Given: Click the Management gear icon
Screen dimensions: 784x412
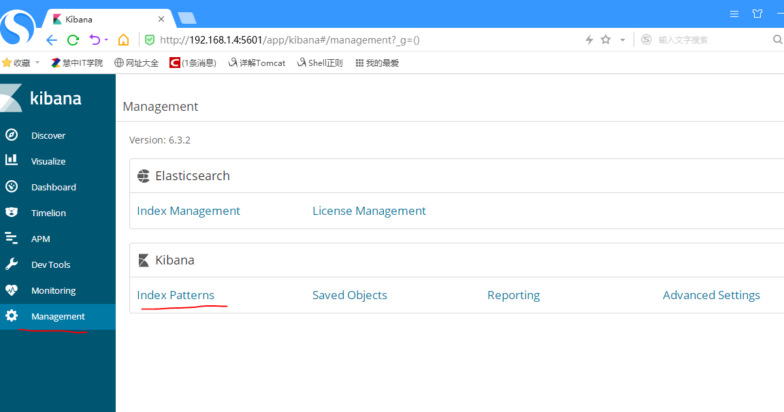Looking at the screenshot, I should click(12, 315).
